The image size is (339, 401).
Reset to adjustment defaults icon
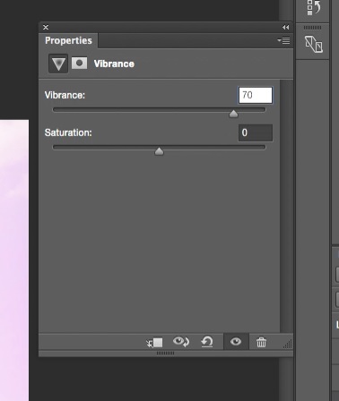pos(207,342)
